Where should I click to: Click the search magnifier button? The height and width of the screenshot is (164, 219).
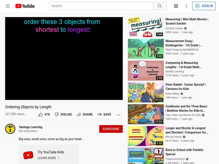[x=160, y=6]
